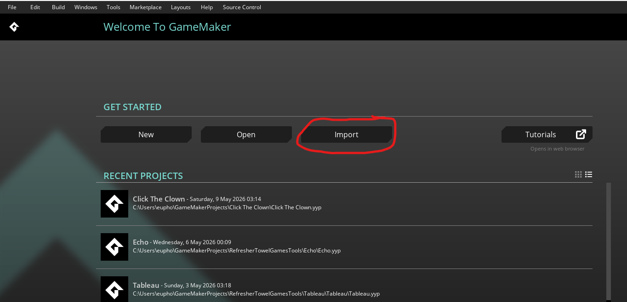Open Tutorials in web browser

pos(547,134)
